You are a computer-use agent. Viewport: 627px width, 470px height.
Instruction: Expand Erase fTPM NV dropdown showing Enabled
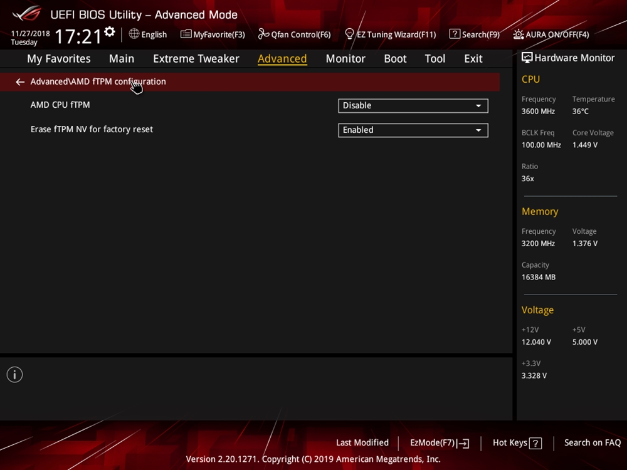tap(413, 130)
